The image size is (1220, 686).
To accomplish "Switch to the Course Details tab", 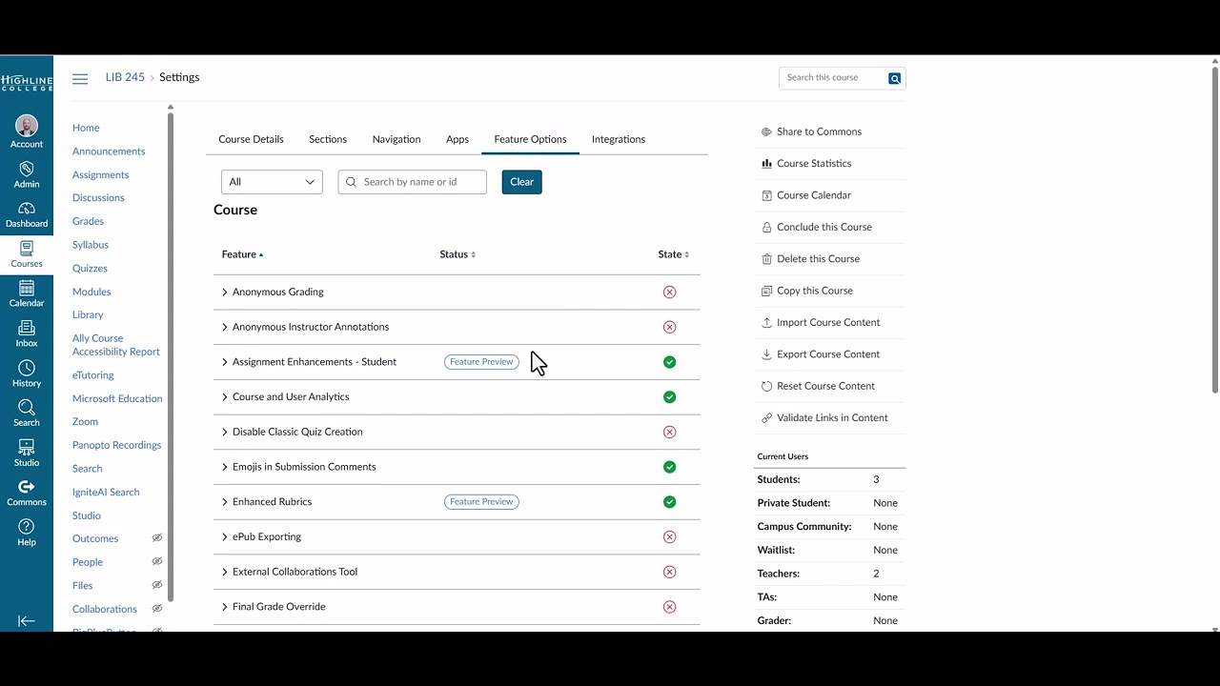I will (251, 139).
